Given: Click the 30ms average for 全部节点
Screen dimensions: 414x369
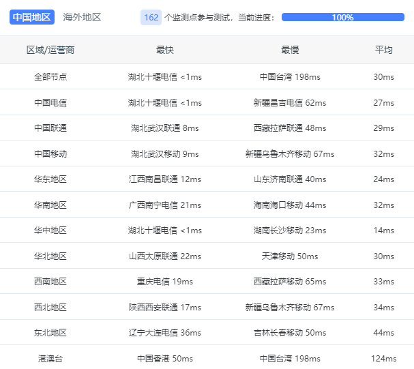Looking at the screenshot, I should [x=383, y=77].
